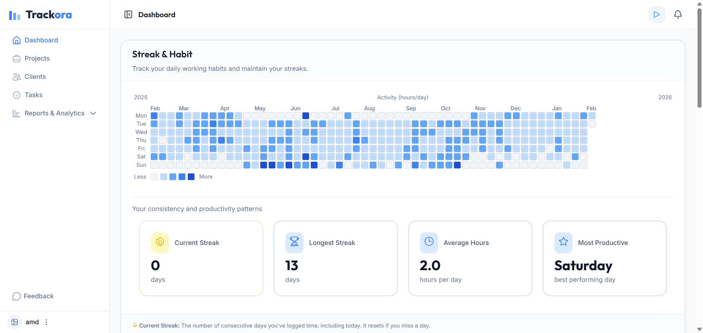
Task: Click the Most Productive star icon
Action: pos(563,242)
